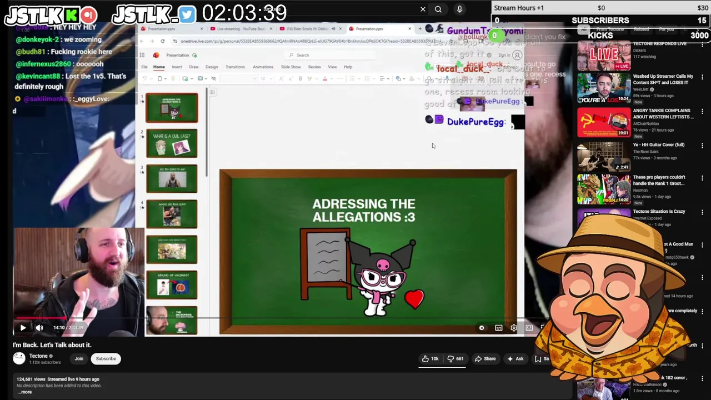The height and width of the screenshot is (400, 711).
Task: Switch to Live streaming YouTube Studio tab
Action: (241, 29)
